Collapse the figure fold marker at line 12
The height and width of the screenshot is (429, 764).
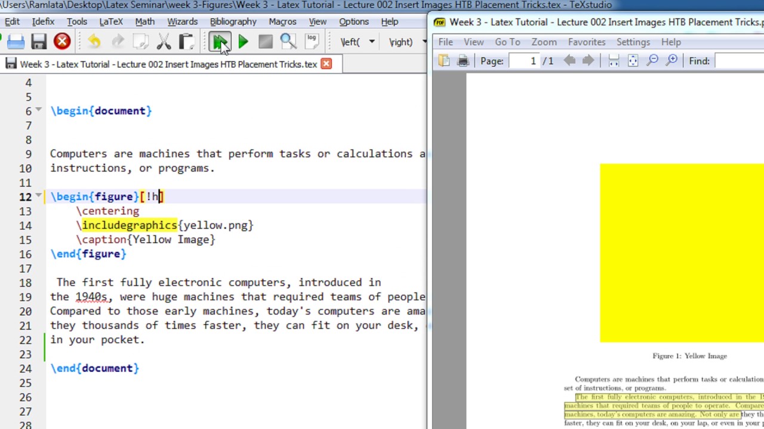(39, 195)
